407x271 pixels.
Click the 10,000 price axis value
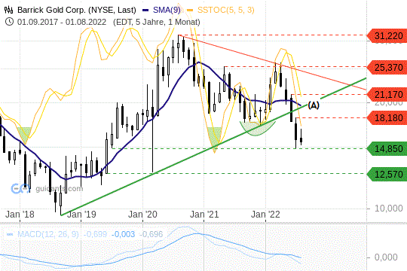click(x=389, y=209)
